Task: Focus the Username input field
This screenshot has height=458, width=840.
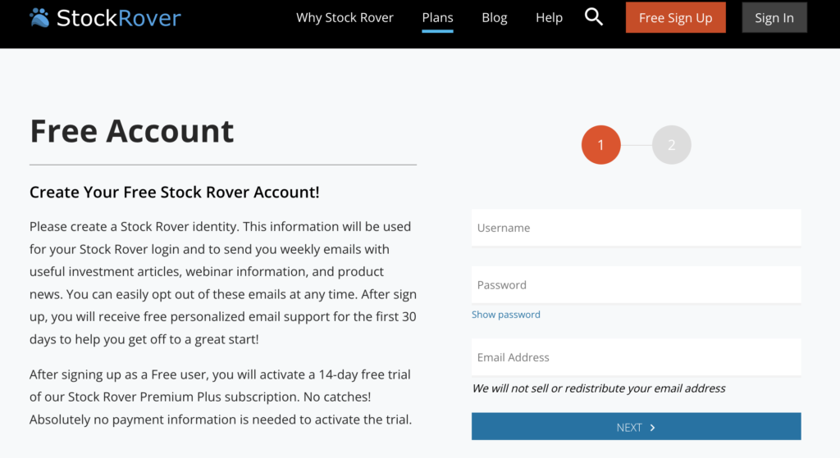Action: tap(637, 228)
